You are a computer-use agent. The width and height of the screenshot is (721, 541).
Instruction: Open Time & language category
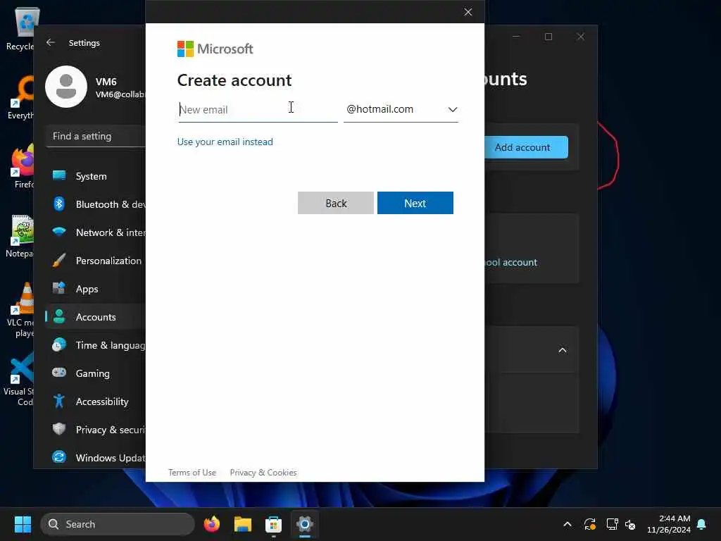(x=96, y=345)
